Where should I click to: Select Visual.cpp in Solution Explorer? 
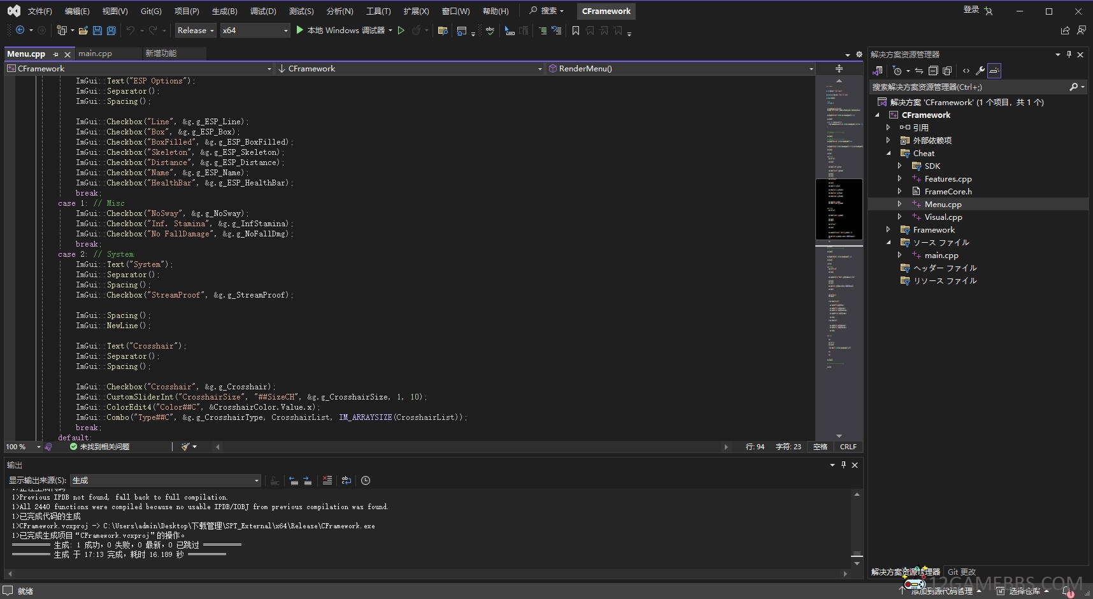pos(943,217)
